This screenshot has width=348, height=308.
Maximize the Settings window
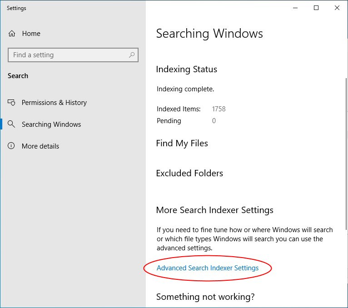316,8
